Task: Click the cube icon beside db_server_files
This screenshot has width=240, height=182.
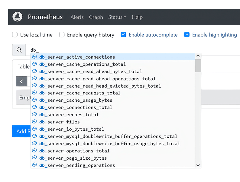Action: 34,122
